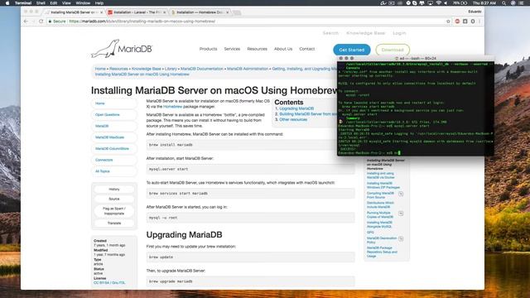Open MariaDB MaxScale in sidebar

pyautogui.click(x=114, y=137)
